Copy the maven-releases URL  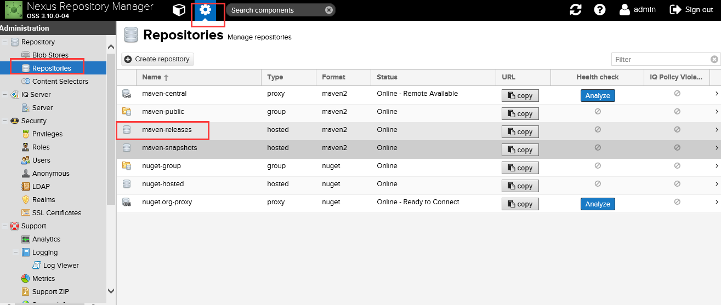tap(520, 132)
